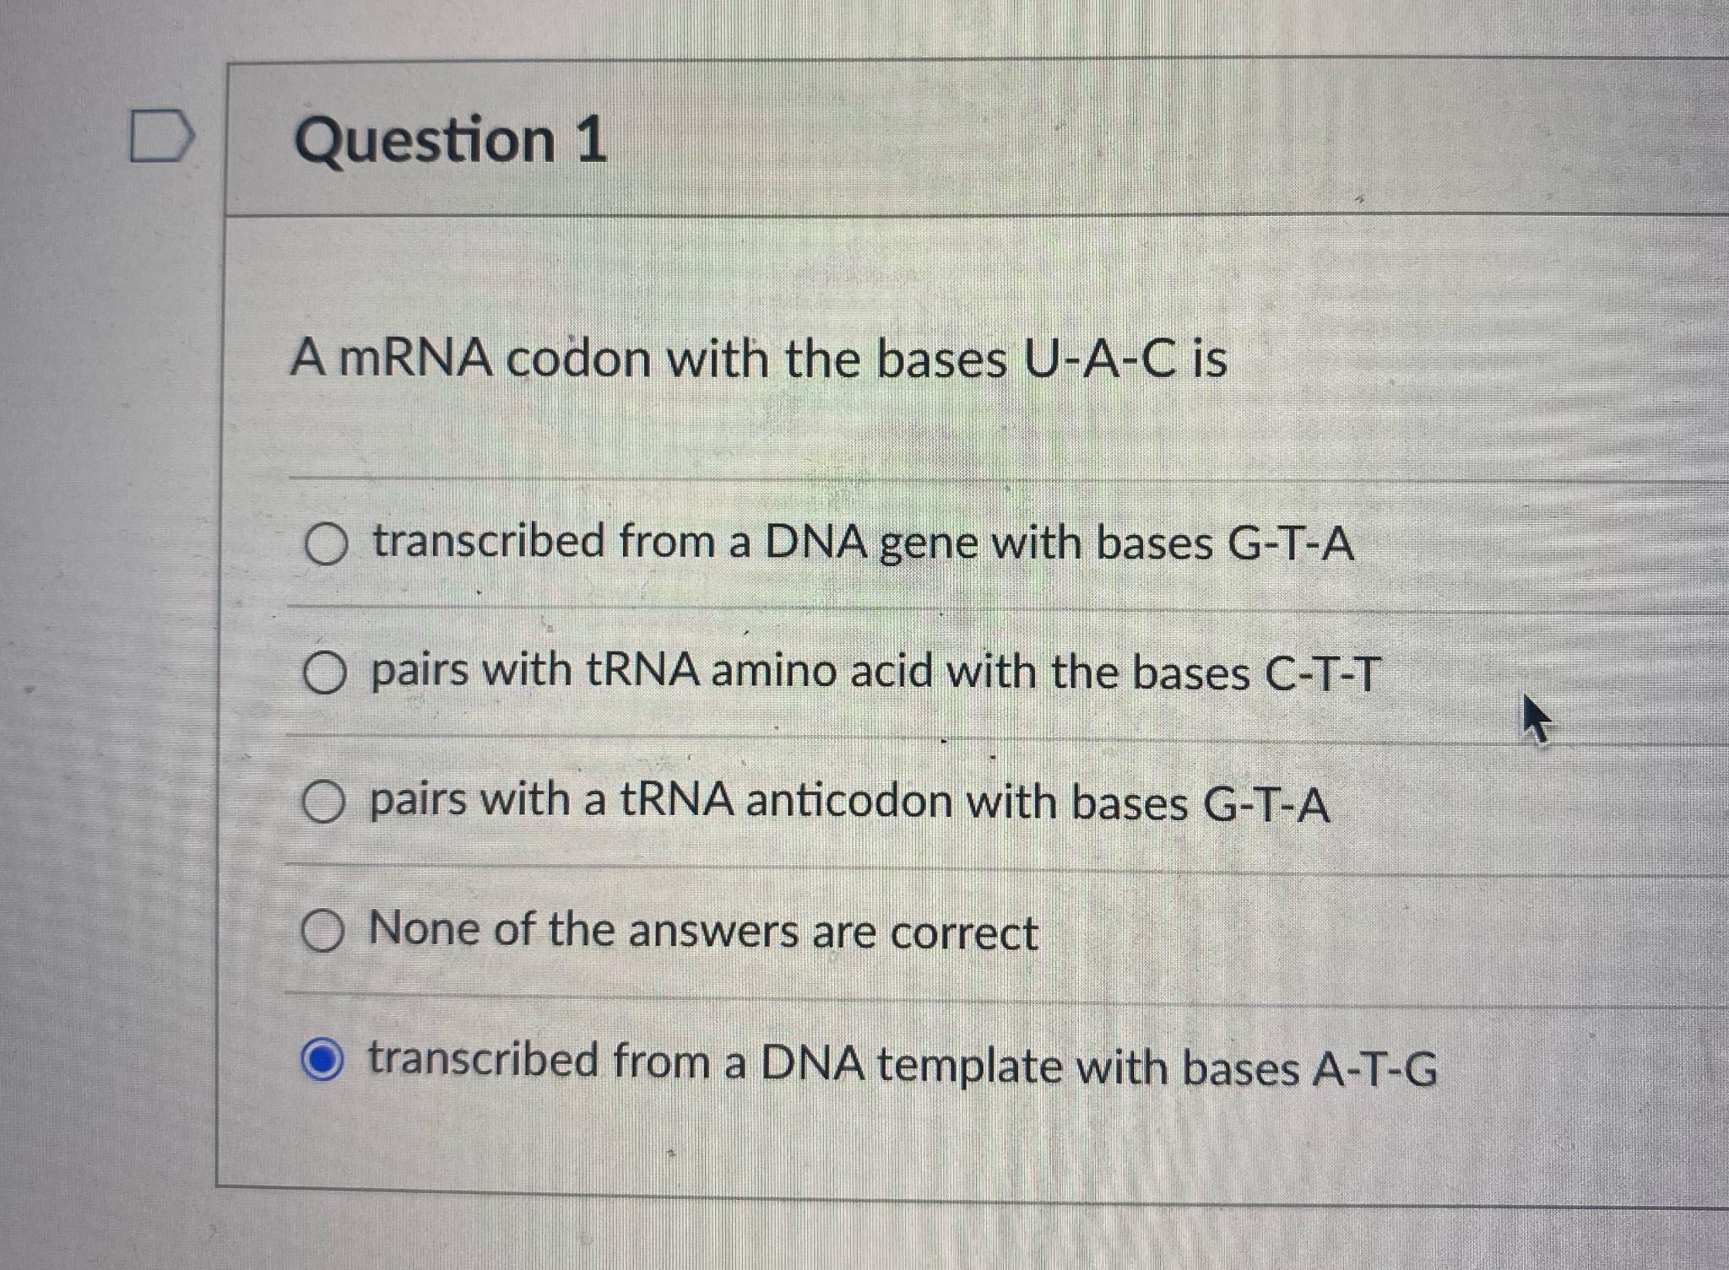Click None of the answers are correct text
This screenshot has width=1729, height=1270.
[x=701, y=933]
